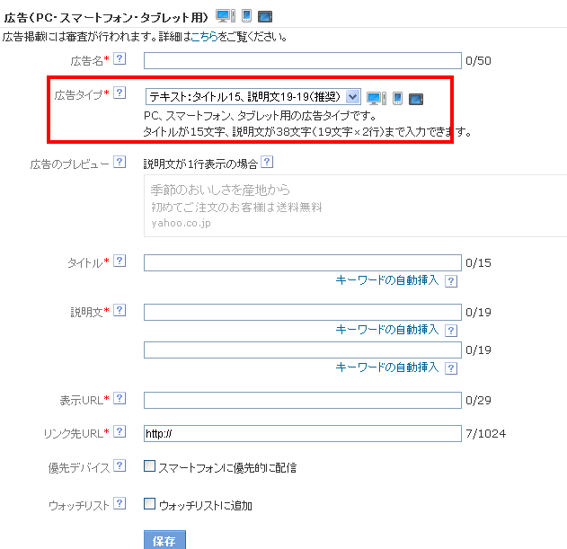Focus the second 説明文 input field
The width and height of the screenshot is (567, 549).
click(303, 350)
